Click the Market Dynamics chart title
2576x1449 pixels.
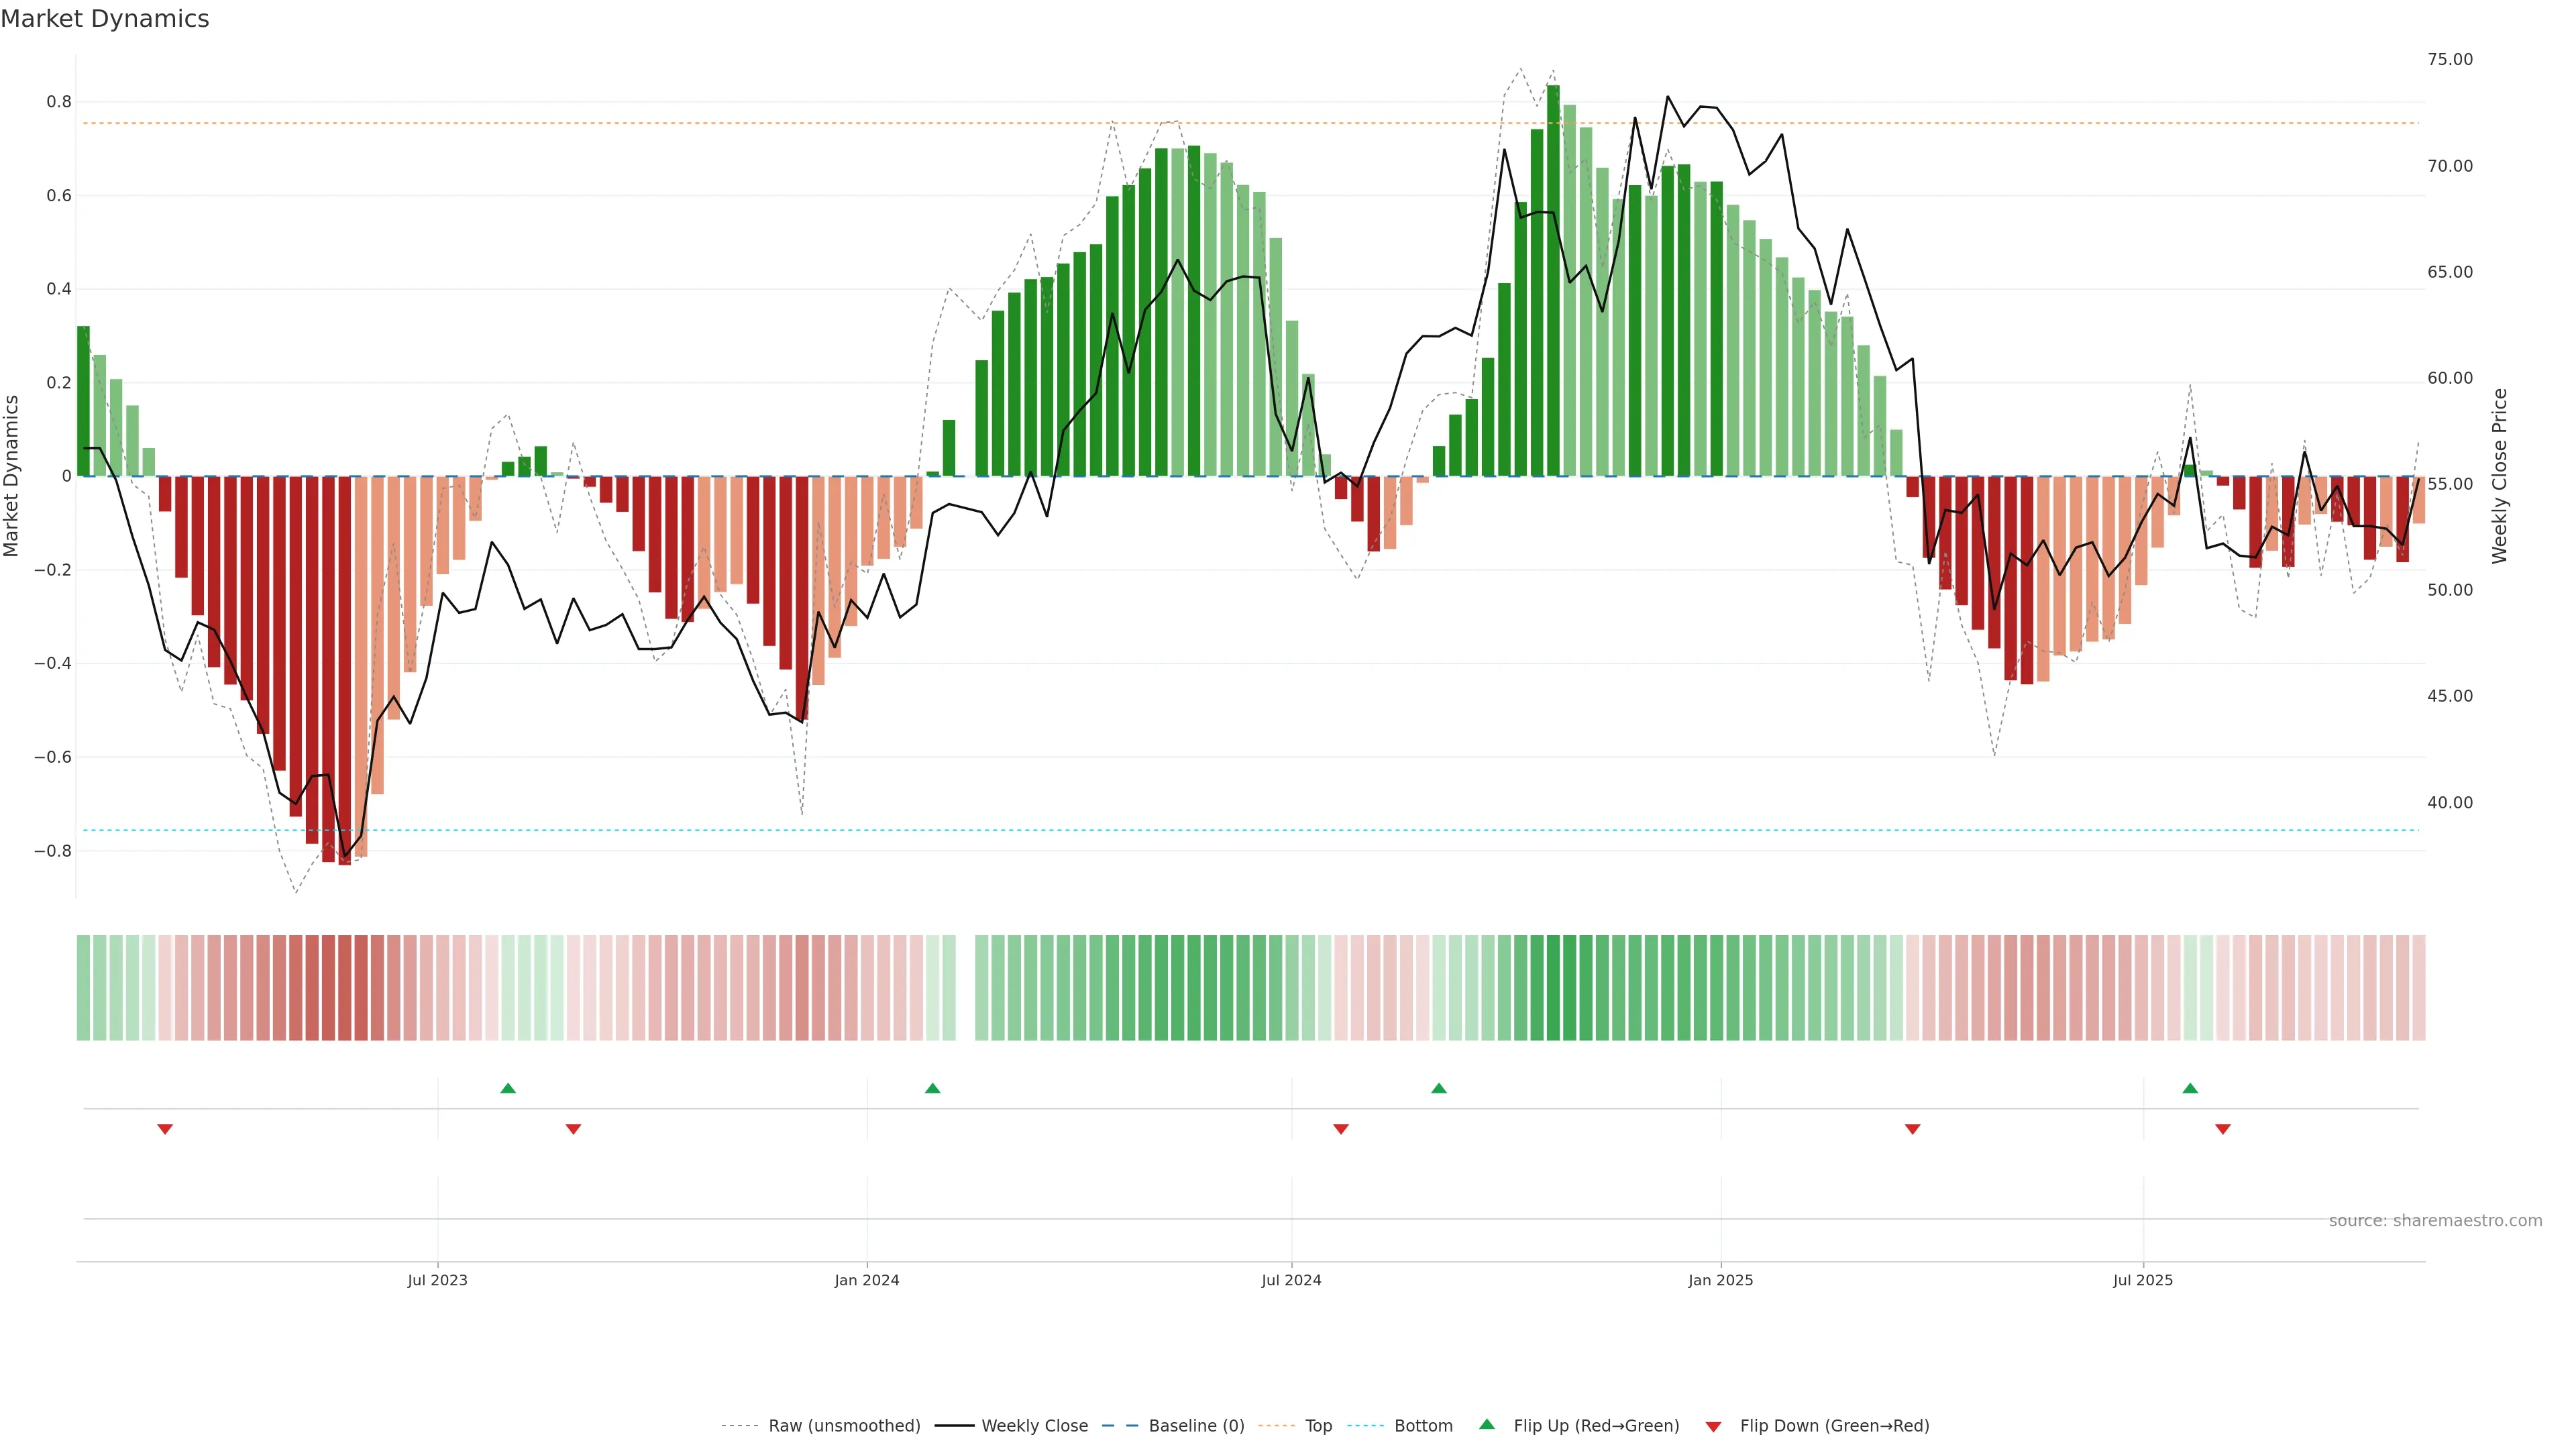click(105, 19)
